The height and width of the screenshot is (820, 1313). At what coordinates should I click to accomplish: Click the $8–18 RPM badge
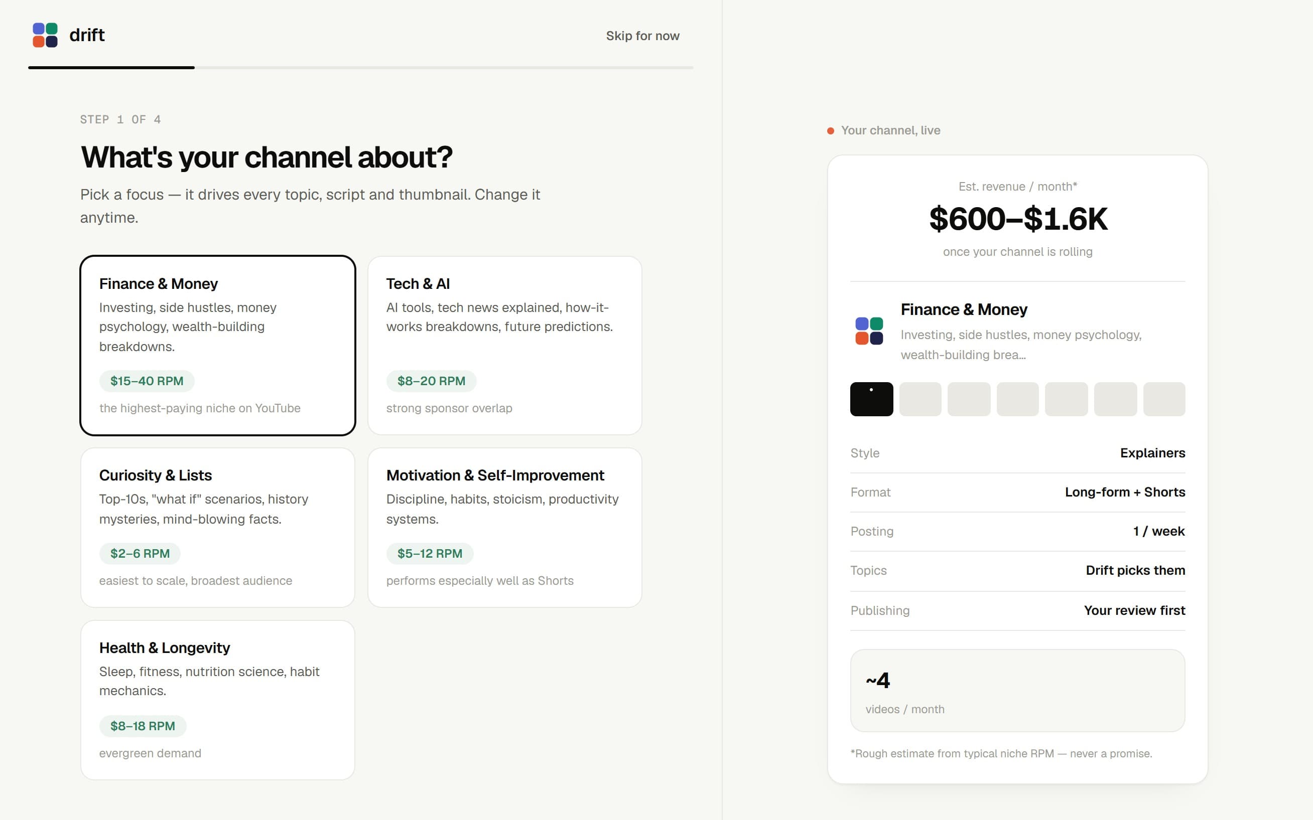143,726
